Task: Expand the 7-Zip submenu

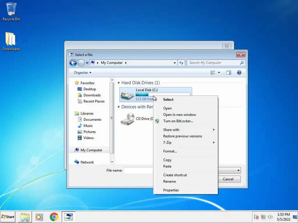Action: [185, 143]
